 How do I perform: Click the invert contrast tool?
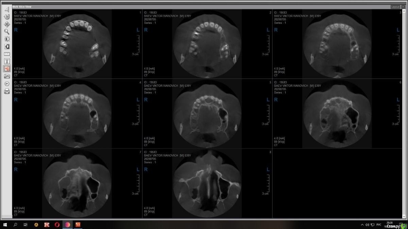pyautogui.click(x=7, y=46)
